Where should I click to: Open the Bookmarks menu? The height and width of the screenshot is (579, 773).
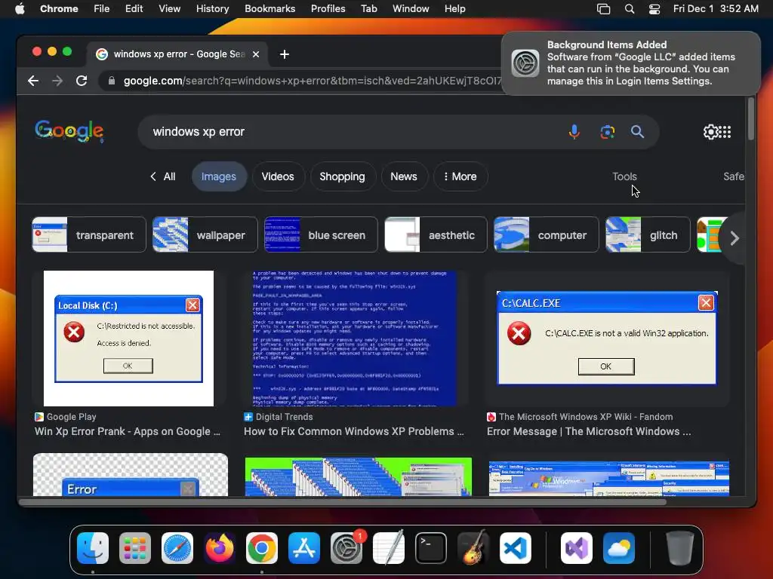click(x=269, y=9)
